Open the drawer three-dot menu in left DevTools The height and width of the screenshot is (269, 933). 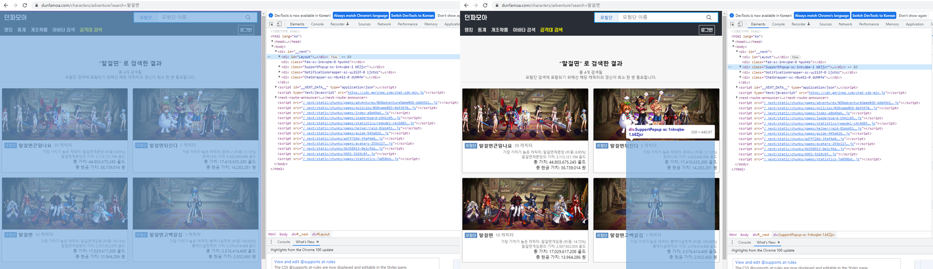click(x=271, y=242)
